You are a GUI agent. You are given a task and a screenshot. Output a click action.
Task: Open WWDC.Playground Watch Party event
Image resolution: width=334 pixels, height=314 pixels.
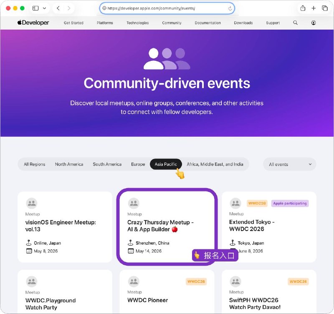point(51,304)
